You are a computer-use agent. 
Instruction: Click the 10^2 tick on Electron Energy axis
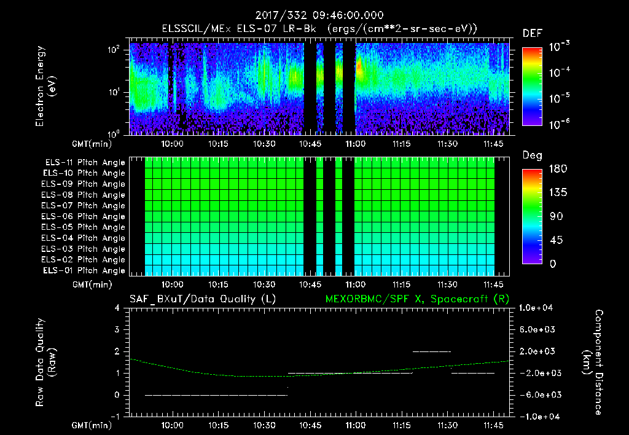114,50
